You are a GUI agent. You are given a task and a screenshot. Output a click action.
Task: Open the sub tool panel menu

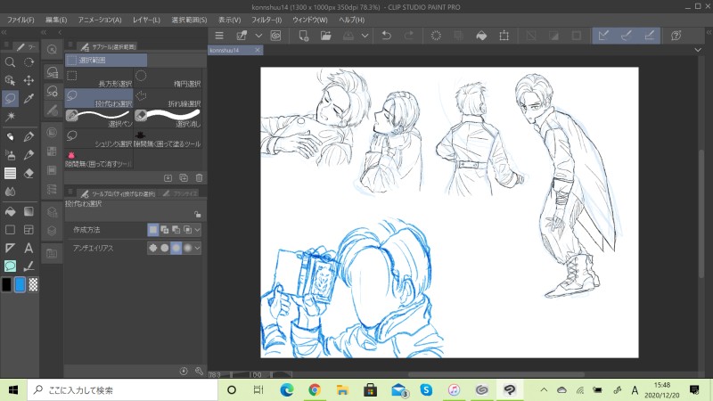70,45
